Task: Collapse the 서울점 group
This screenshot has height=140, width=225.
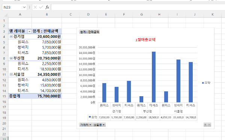Action: 11,74
